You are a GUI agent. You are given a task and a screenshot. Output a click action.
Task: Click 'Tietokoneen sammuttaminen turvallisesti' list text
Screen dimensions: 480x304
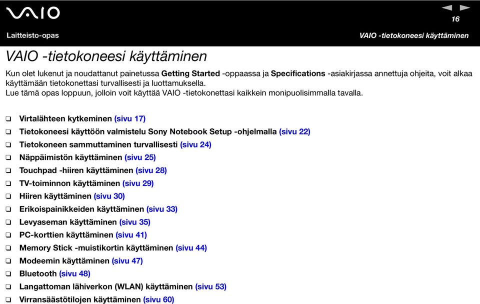tap(98, 144)
